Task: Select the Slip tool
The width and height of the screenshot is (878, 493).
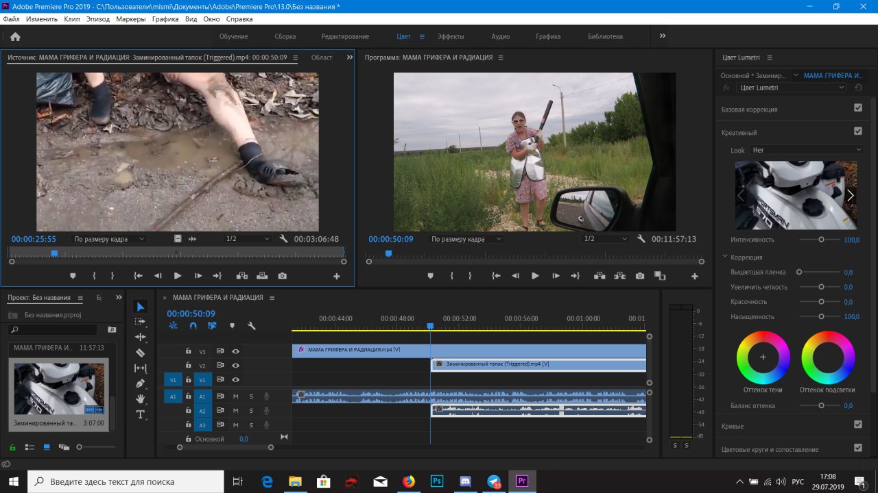Action: [x=141, y=368]
